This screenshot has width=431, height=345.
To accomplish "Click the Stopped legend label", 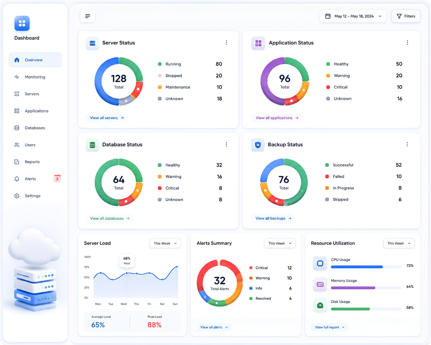I will [x=174, y=76].
